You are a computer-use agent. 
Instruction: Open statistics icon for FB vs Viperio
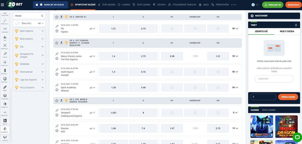pos(91,29)
